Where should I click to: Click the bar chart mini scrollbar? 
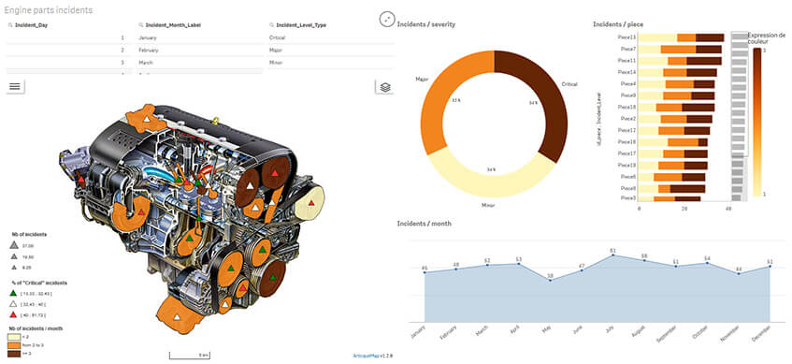740,116
